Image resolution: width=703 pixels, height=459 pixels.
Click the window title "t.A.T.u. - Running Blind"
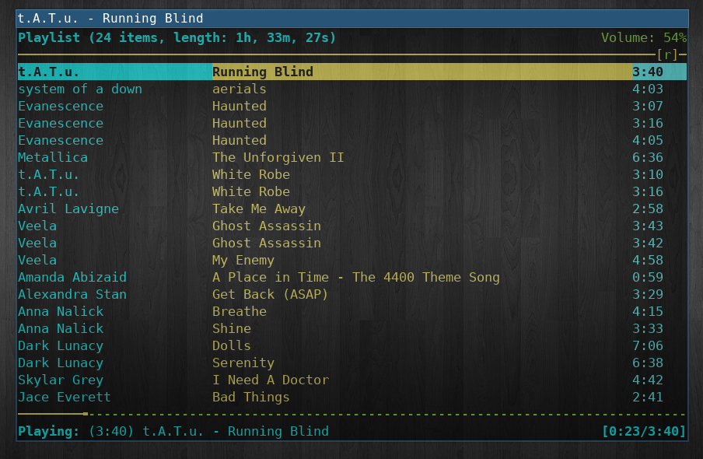pos(110,19)
